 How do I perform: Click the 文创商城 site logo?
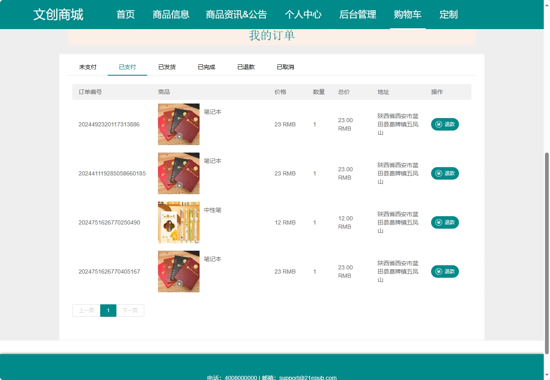pyautogui.click(x=58, y=14)
